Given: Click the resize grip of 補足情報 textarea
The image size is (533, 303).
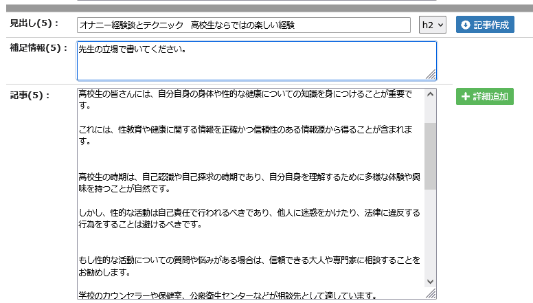Looking at the screenshot, I should [x=431, y=74].
